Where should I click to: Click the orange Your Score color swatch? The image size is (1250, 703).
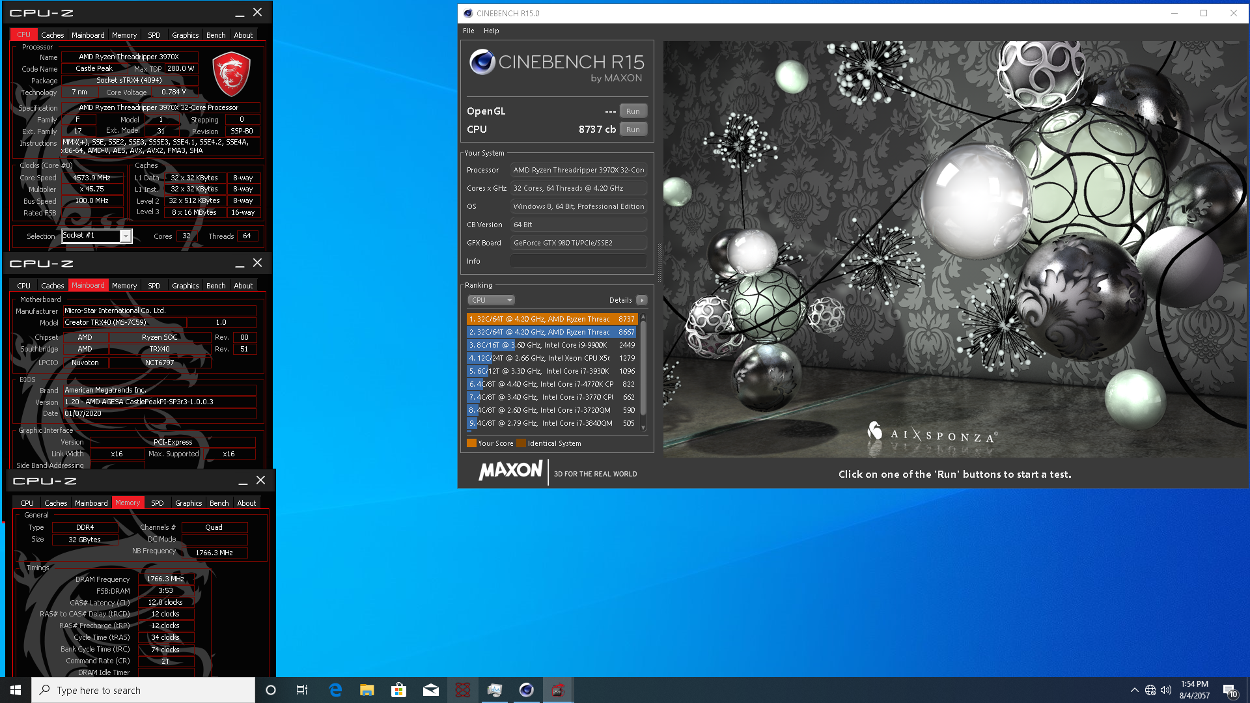(x=471, y=443)
